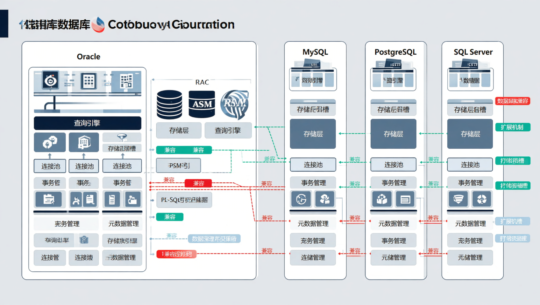The width and height of the screenshot is (540, 305).
Task: Click the red 兼容 label near PL-SQL
Action: point(198,183)
